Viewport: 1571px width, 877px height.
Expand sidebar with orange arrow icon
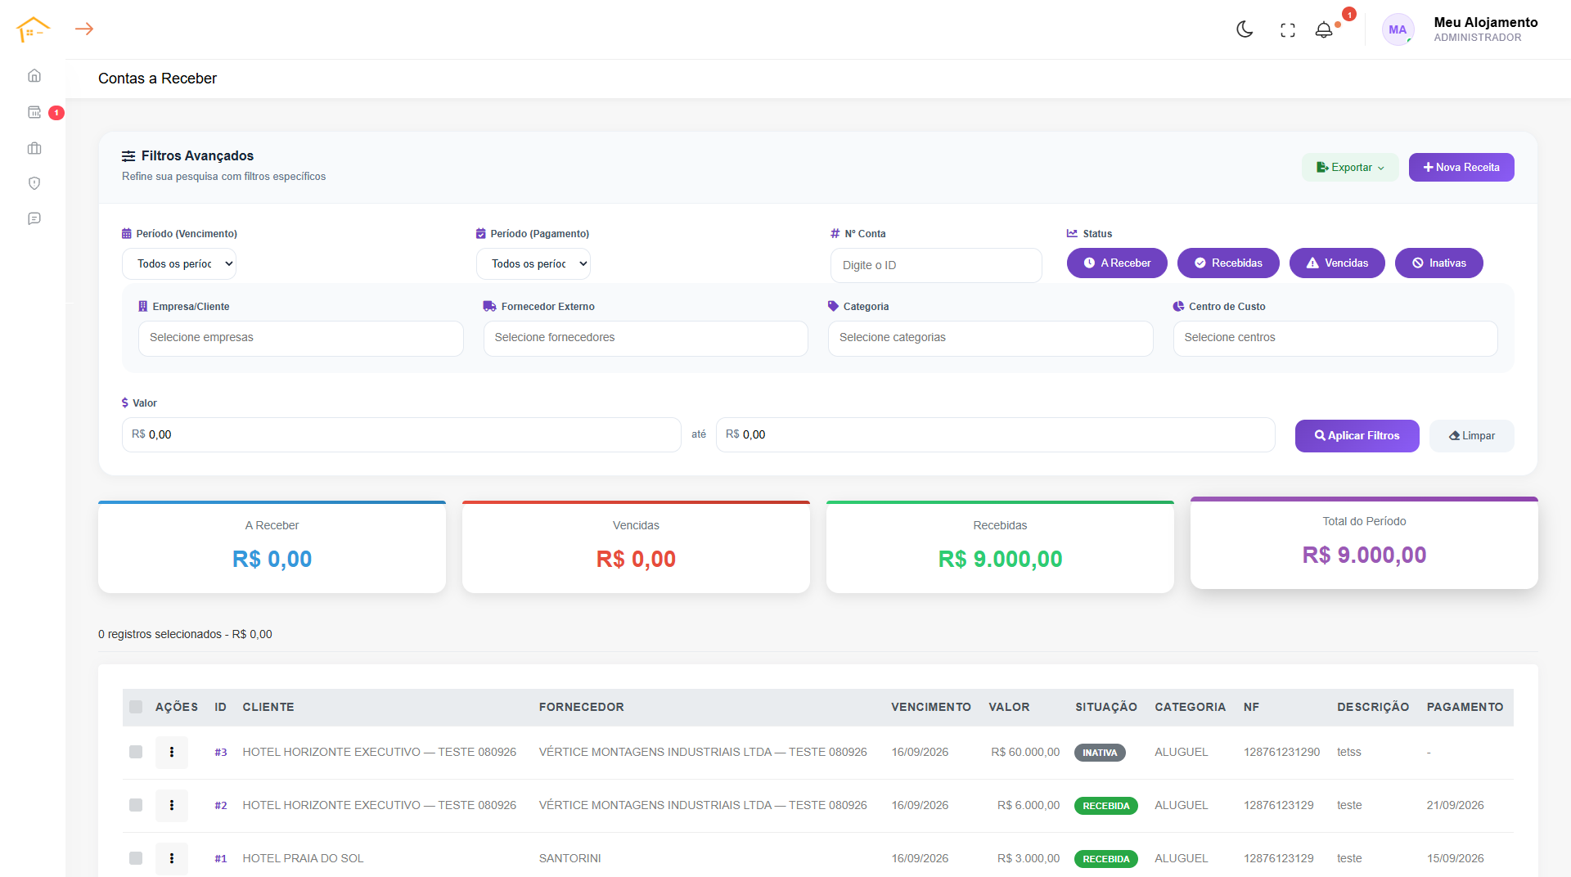(84, 29)
